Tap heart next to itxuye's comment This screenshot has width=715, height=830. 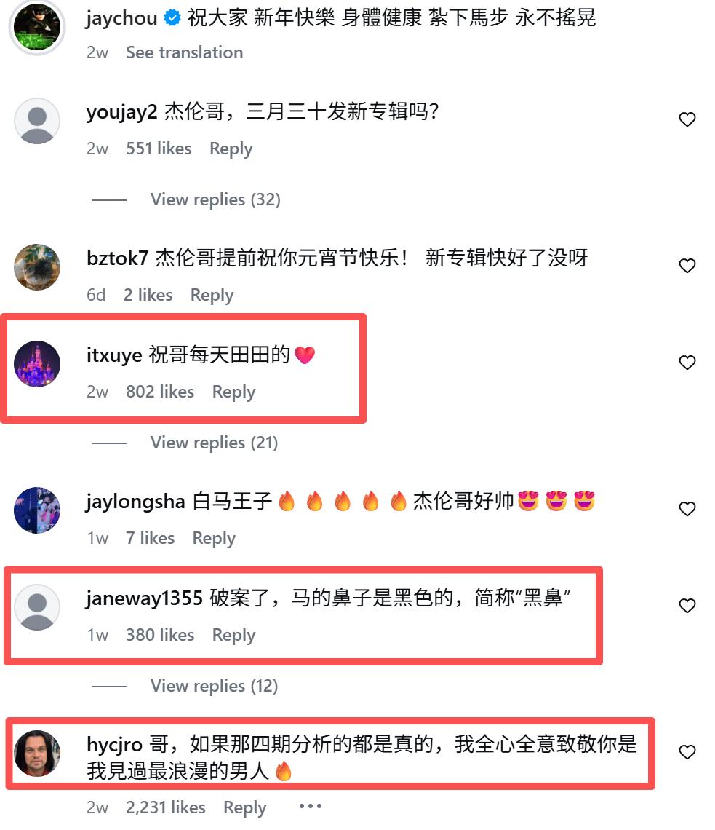point(687,363)
